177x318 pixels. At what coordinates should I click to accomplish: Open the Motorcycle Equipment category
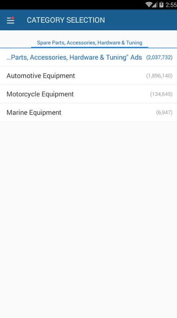[x=88, y=94]
